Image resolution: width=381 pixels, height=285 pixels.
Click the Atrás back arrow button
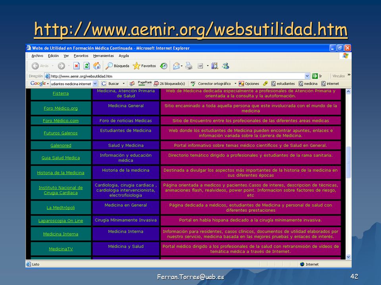point(40,66)
